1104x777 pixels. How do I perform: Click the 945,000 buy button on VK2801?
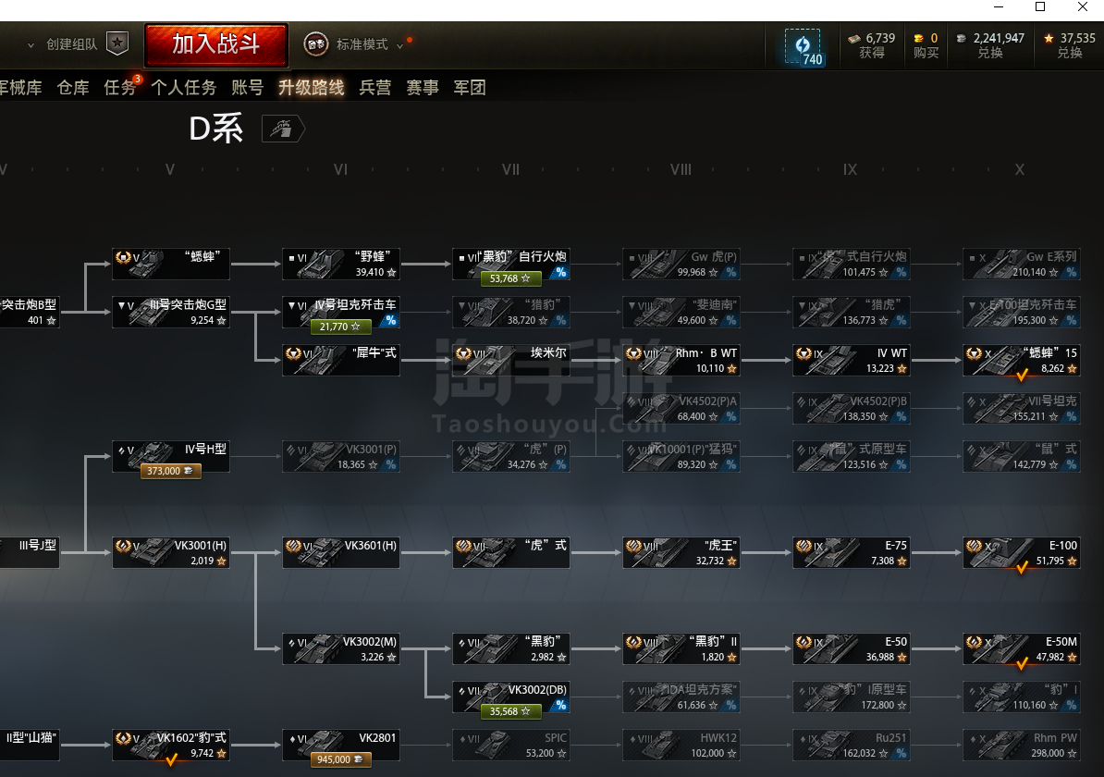tap(341, 759)
